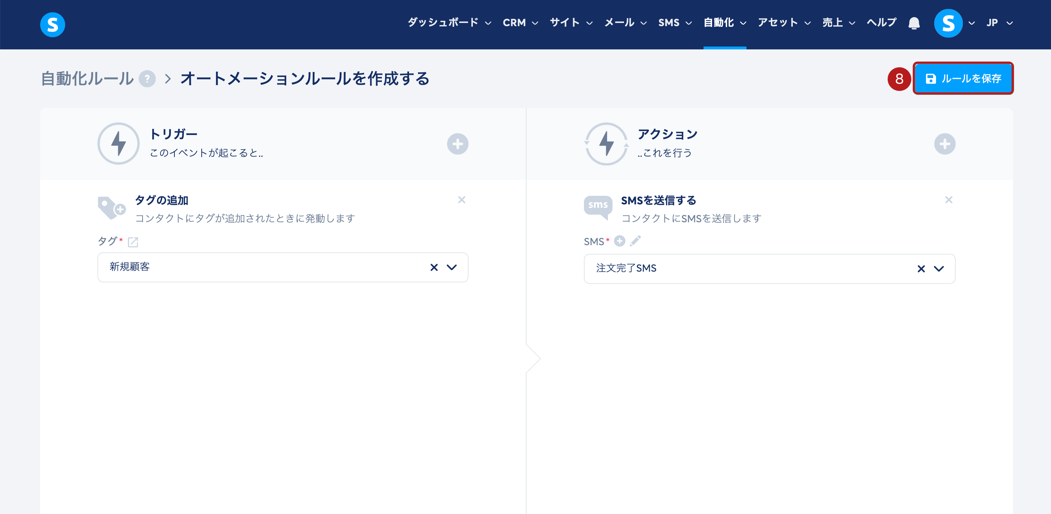Remove the SMSを送信する action
This screenshot has height=514, width=1051.
coord(949,200)
